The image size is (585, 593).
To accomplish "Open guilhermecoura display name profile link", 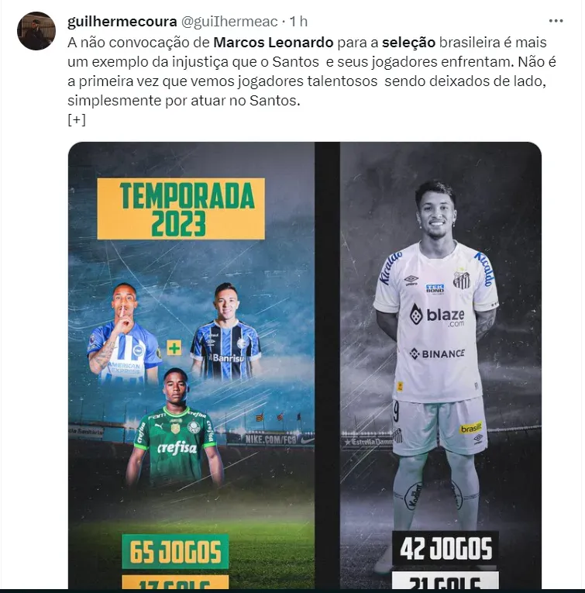I will click(x=122, y=22).
